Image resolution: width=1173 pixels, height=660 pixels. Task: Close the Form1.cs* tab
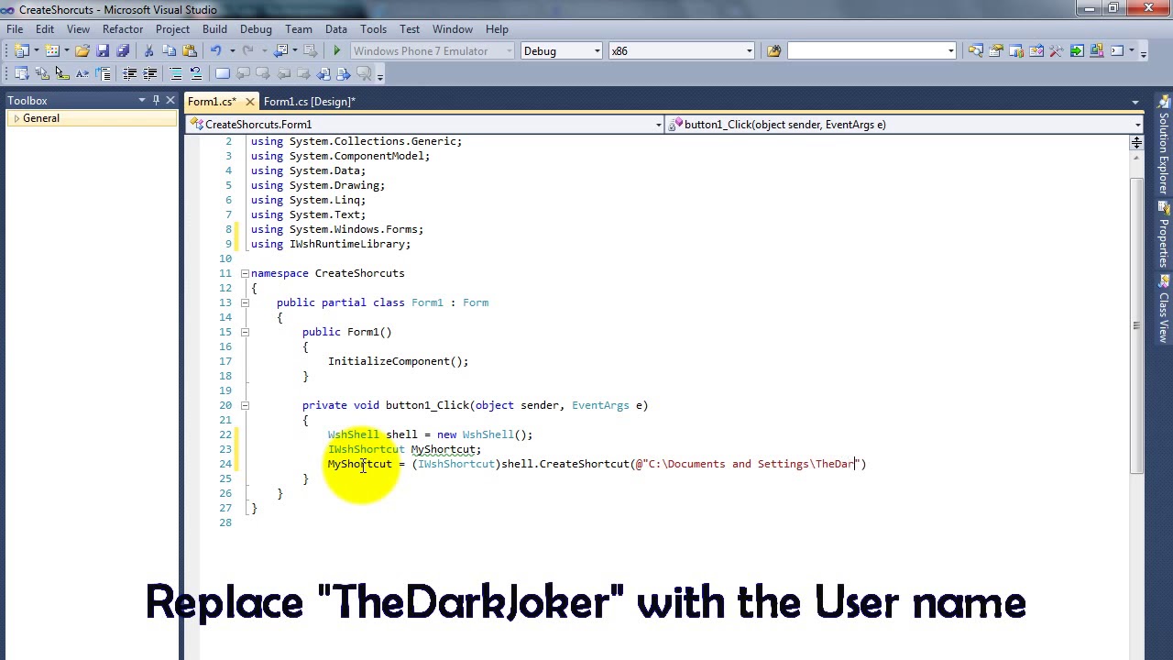click(x=249, y=102)
